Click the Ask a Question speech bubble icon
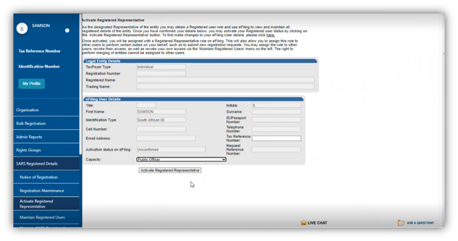458x241 pixels. click(x=401, y=223)
